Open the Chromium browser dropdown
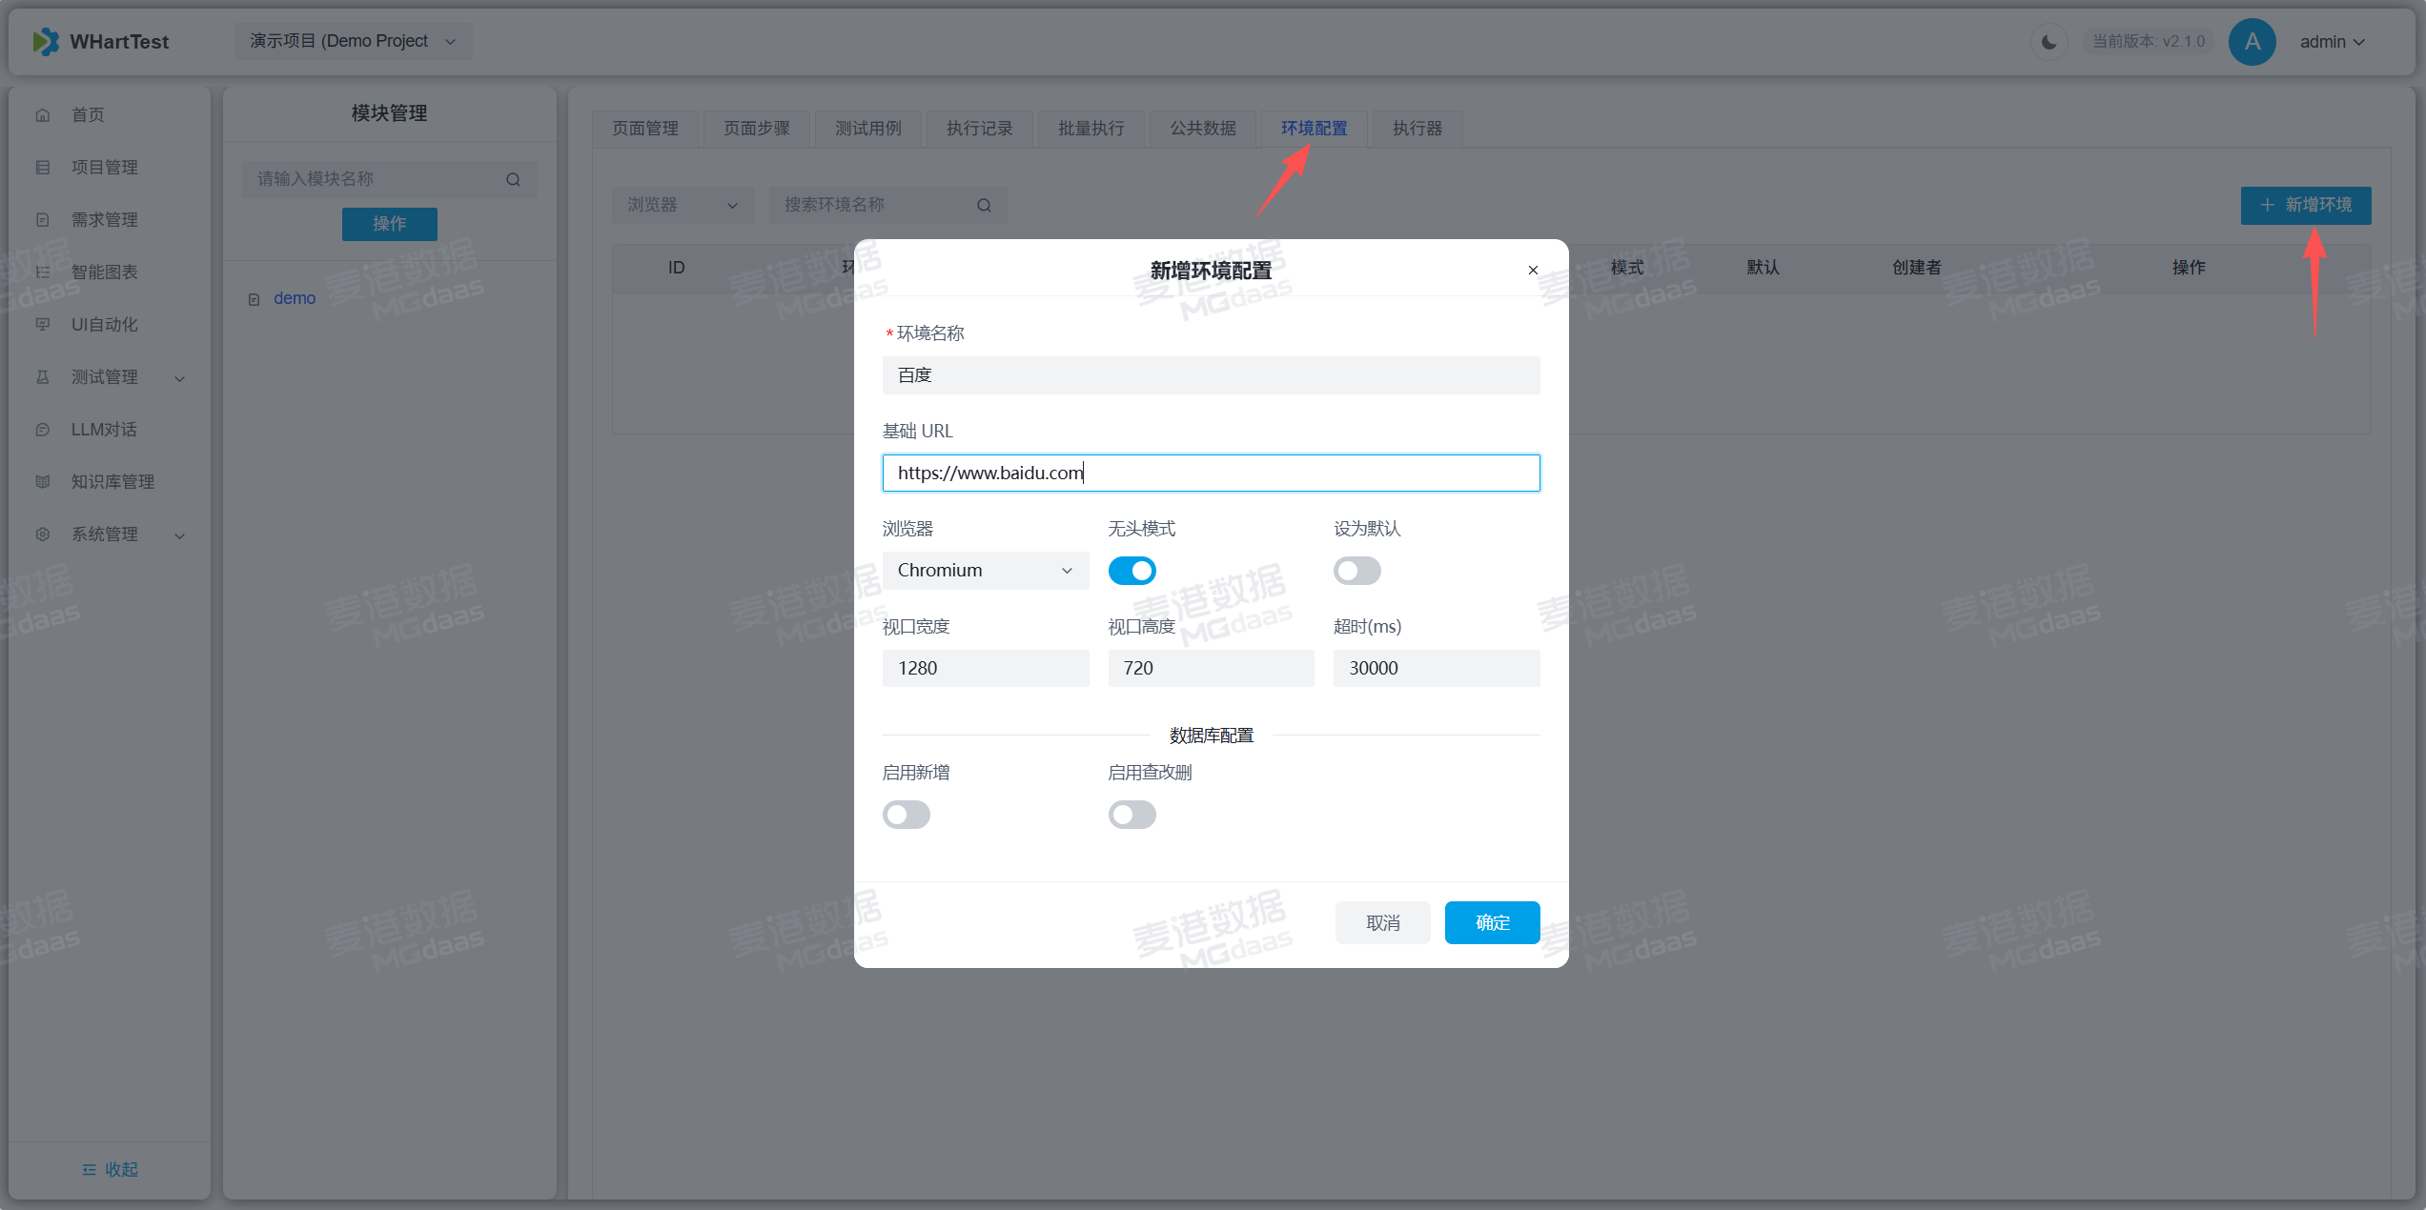This screenshot has width=2426, height=1210. [x=985, y=571]
